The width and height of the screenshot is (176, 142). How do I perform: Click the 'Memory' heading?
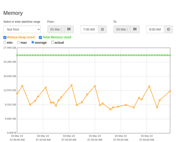pyautogui.click(x=13, y=13)
